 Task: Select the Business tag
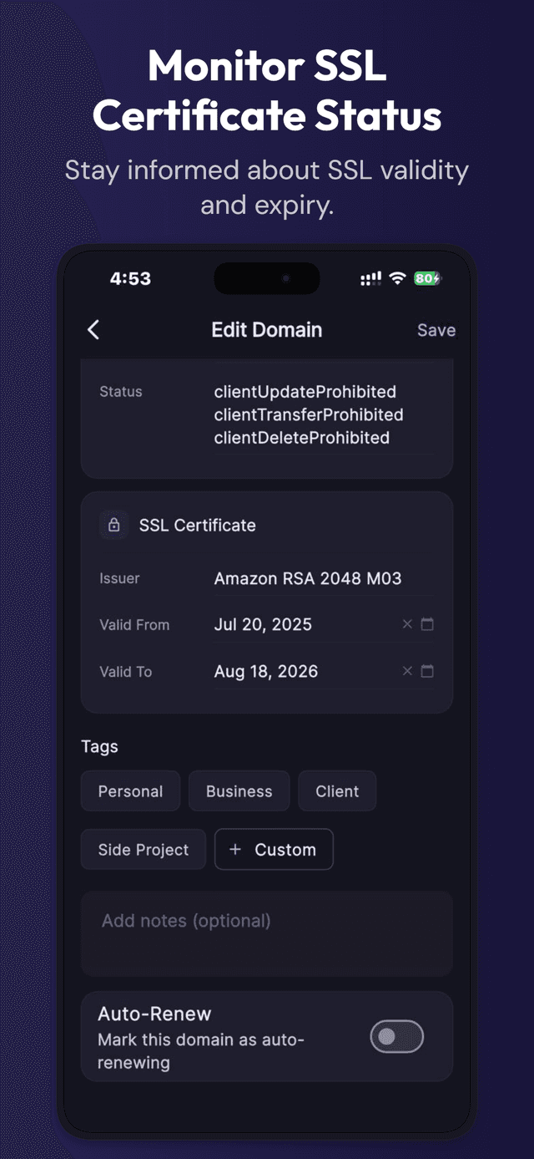click(x=239, y=790)
